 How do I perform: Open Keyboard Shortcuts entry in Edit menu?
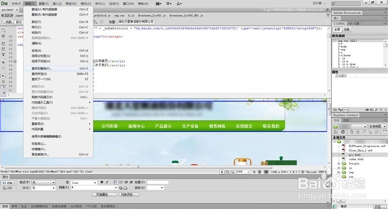click(x=58, y=149)
